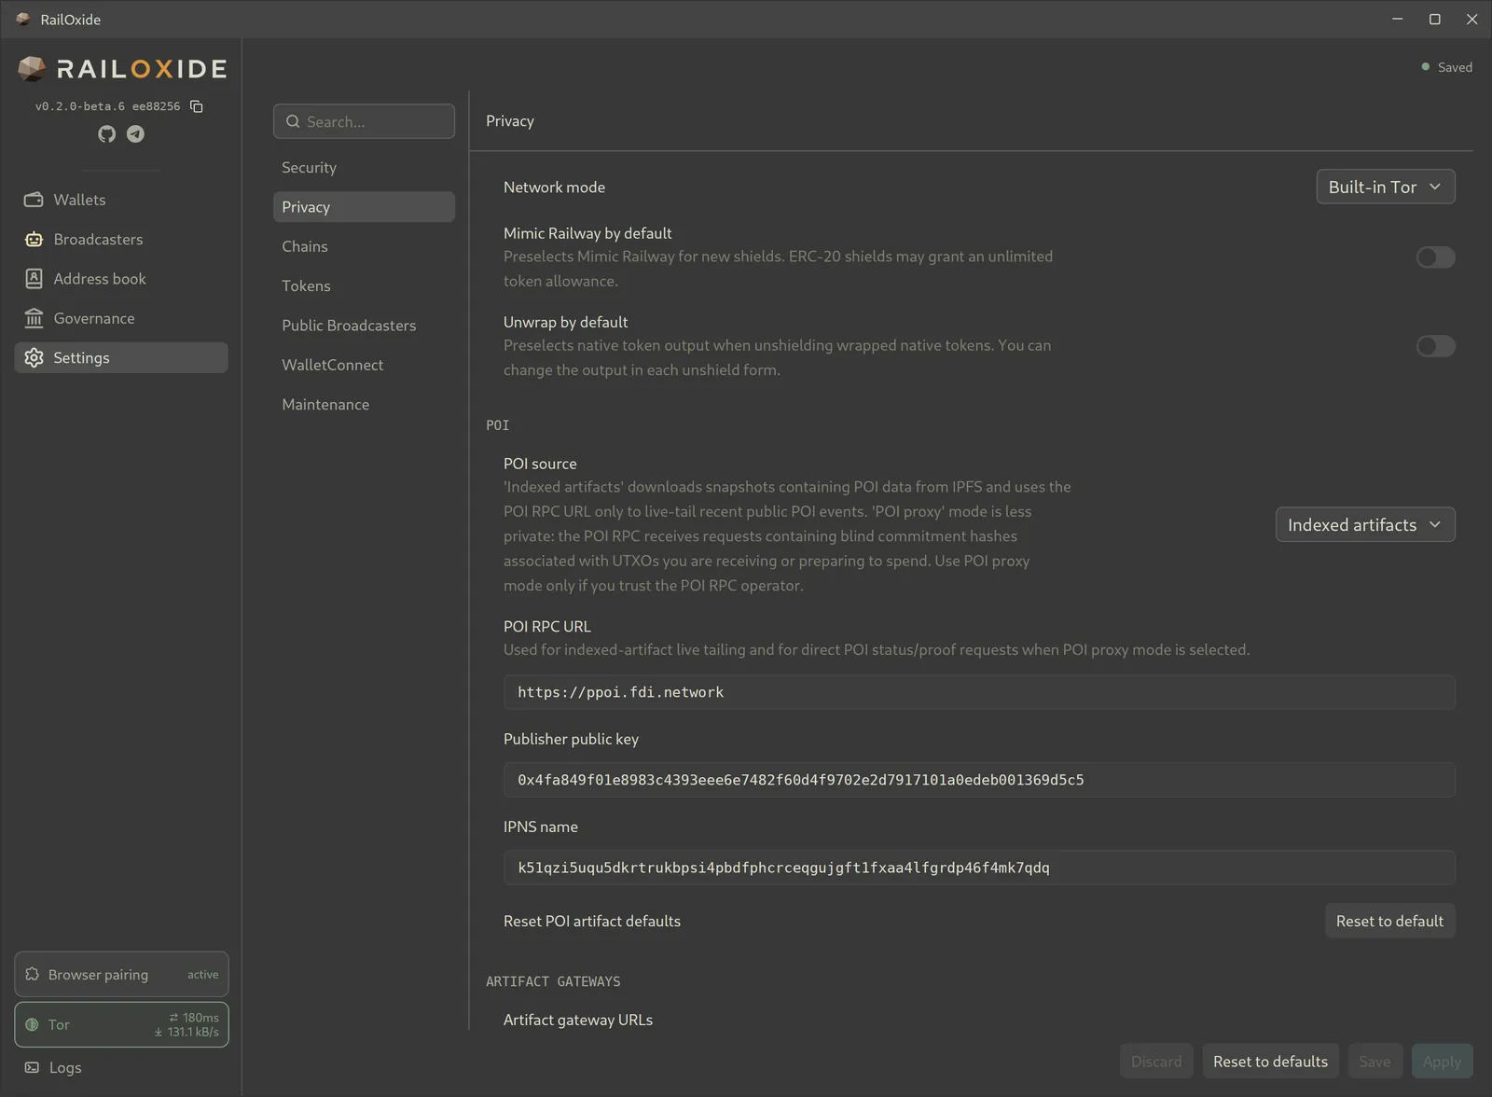Open Public Broadcasters settings section
The height and width of the screenshot is (1097, 1492).
pos(364,326)
